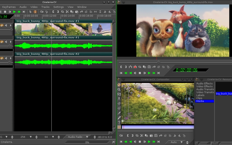Play forward in the main timeline toolbar

tap(14, 12)
